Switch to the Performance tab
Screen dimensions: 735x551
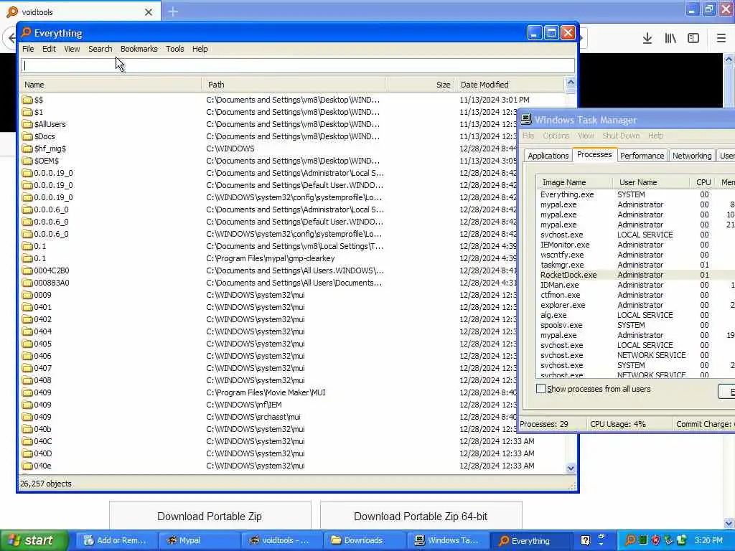pos(642,156)
